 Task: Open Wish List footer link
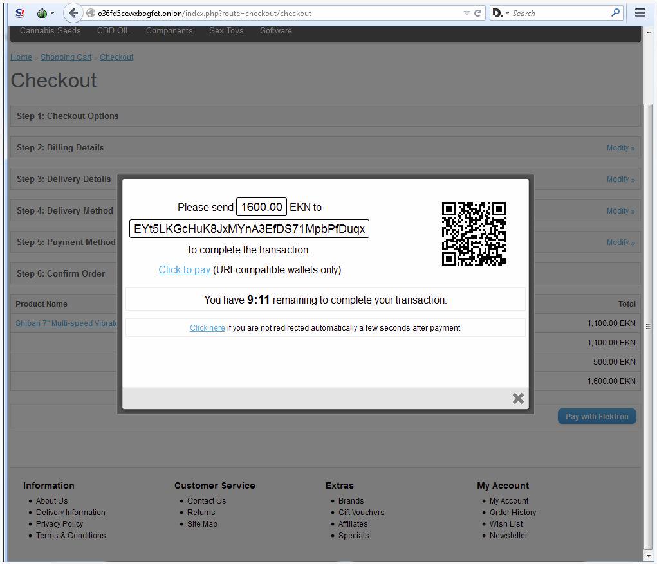pyautogui.click(x=506, y=523)
